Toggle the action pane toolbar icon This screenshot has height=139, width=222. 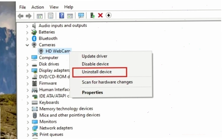pyautogui.click(x=70, y=16)
